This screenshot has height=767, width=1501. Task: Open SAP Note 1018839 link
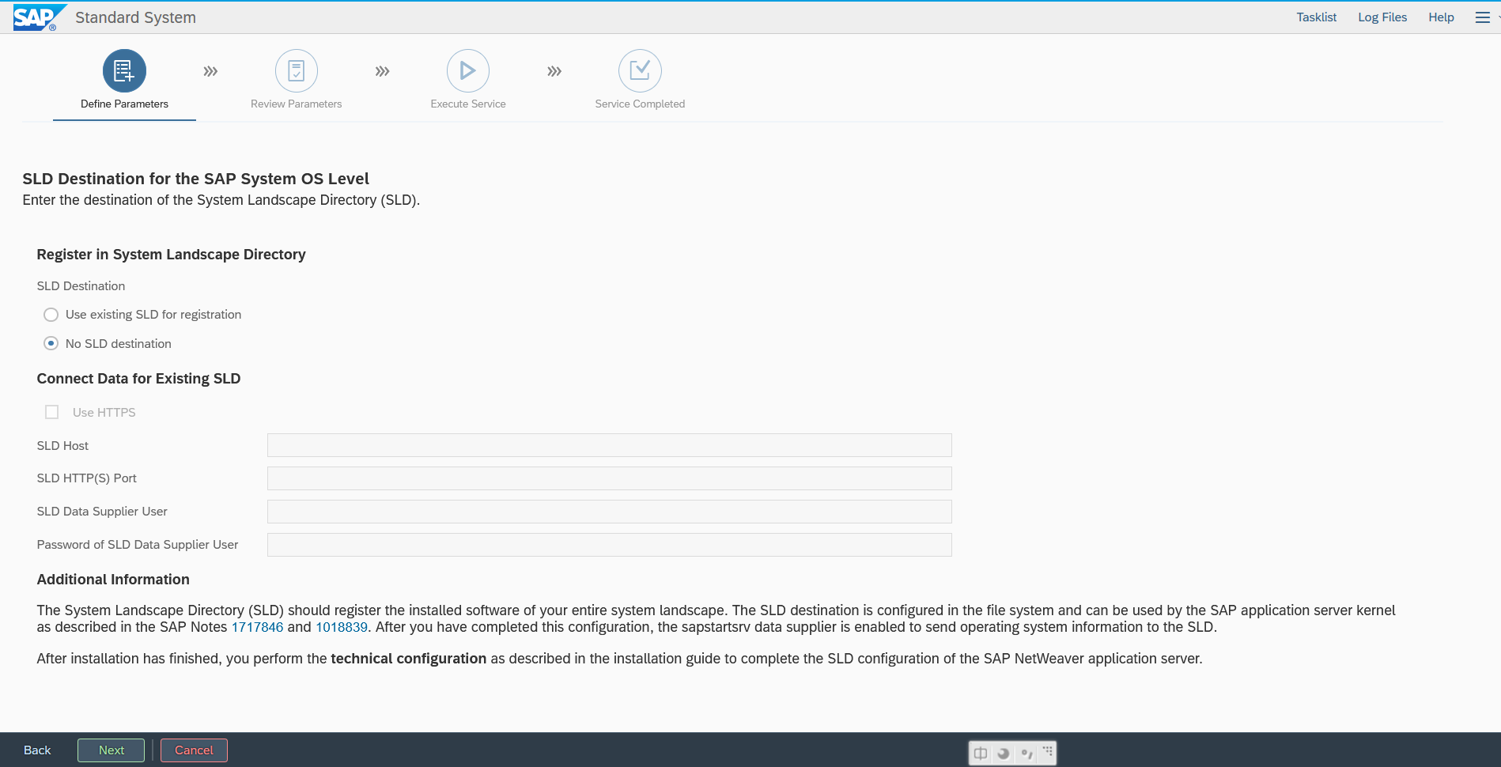pos(342,627)
